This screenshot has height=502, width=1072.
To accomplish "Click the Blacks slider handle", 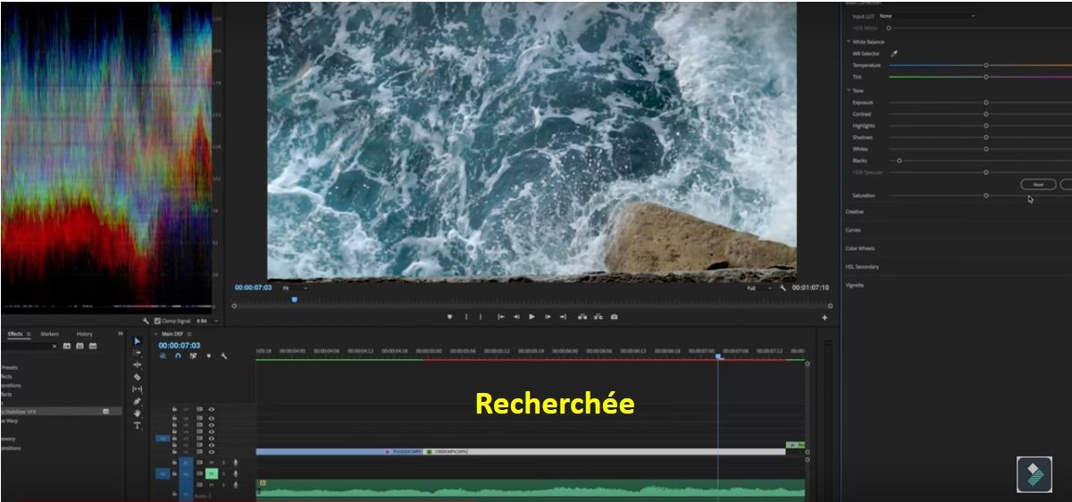I will click(899, 161).
